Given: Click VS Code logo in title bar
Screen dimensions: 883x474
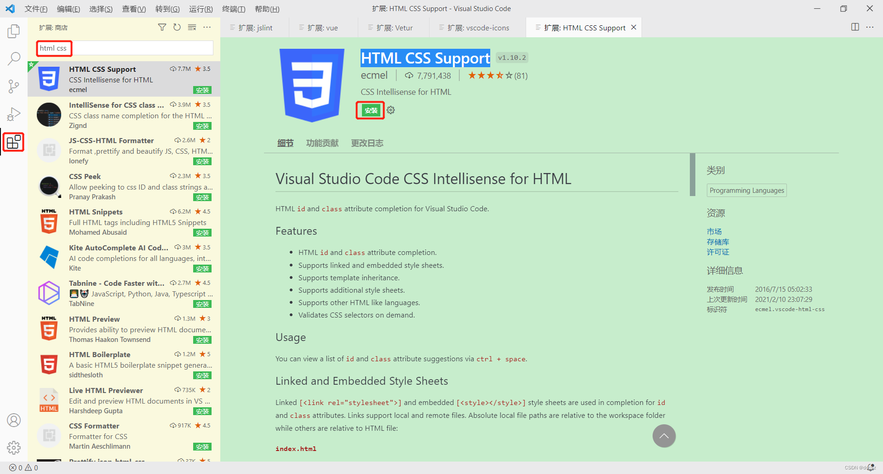Looking at the screenshot, I should coord(10,9).
